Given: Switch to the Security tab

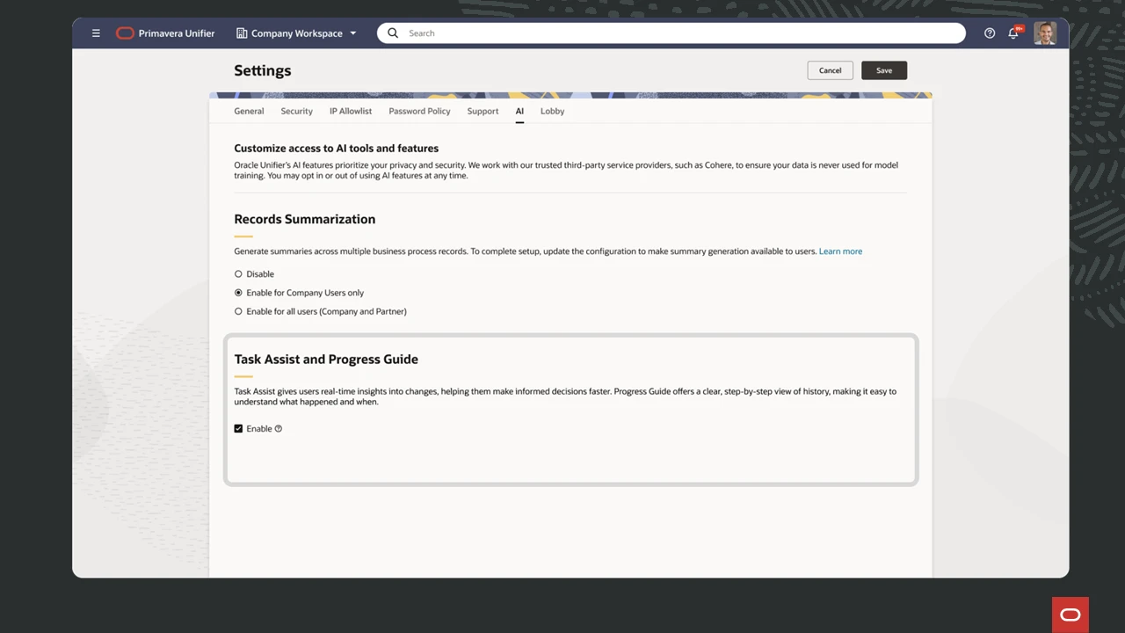Looking at the screenshot, I should 296,111.
